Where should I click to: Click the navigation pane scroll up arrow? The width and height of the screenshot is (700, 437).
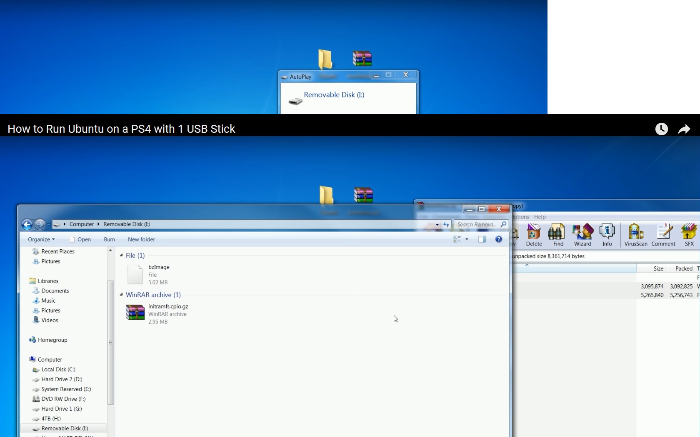pos(110,251)
